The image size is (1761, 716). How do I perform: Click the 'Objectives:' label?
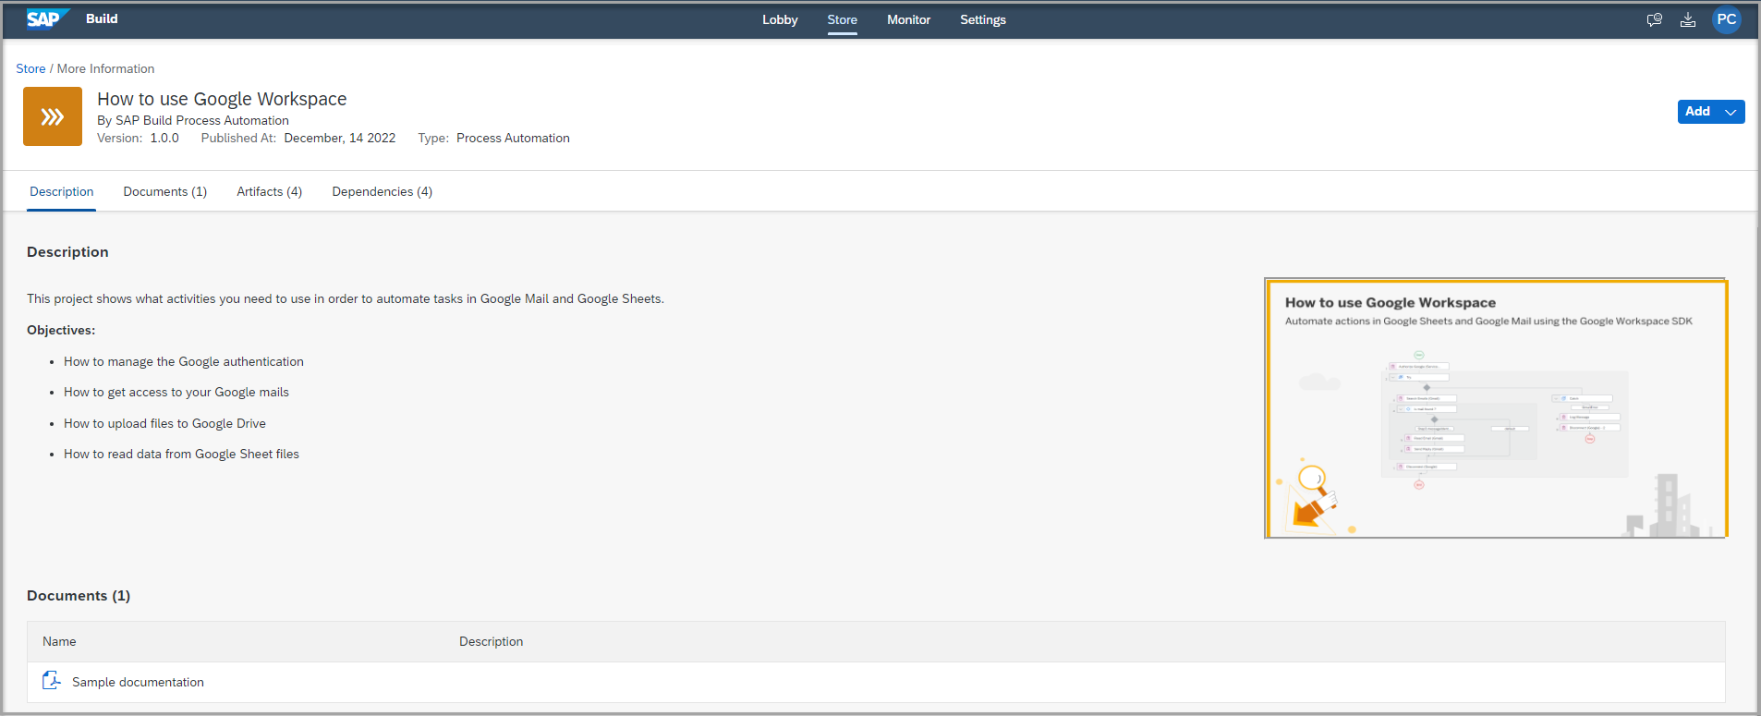[61, 330]
